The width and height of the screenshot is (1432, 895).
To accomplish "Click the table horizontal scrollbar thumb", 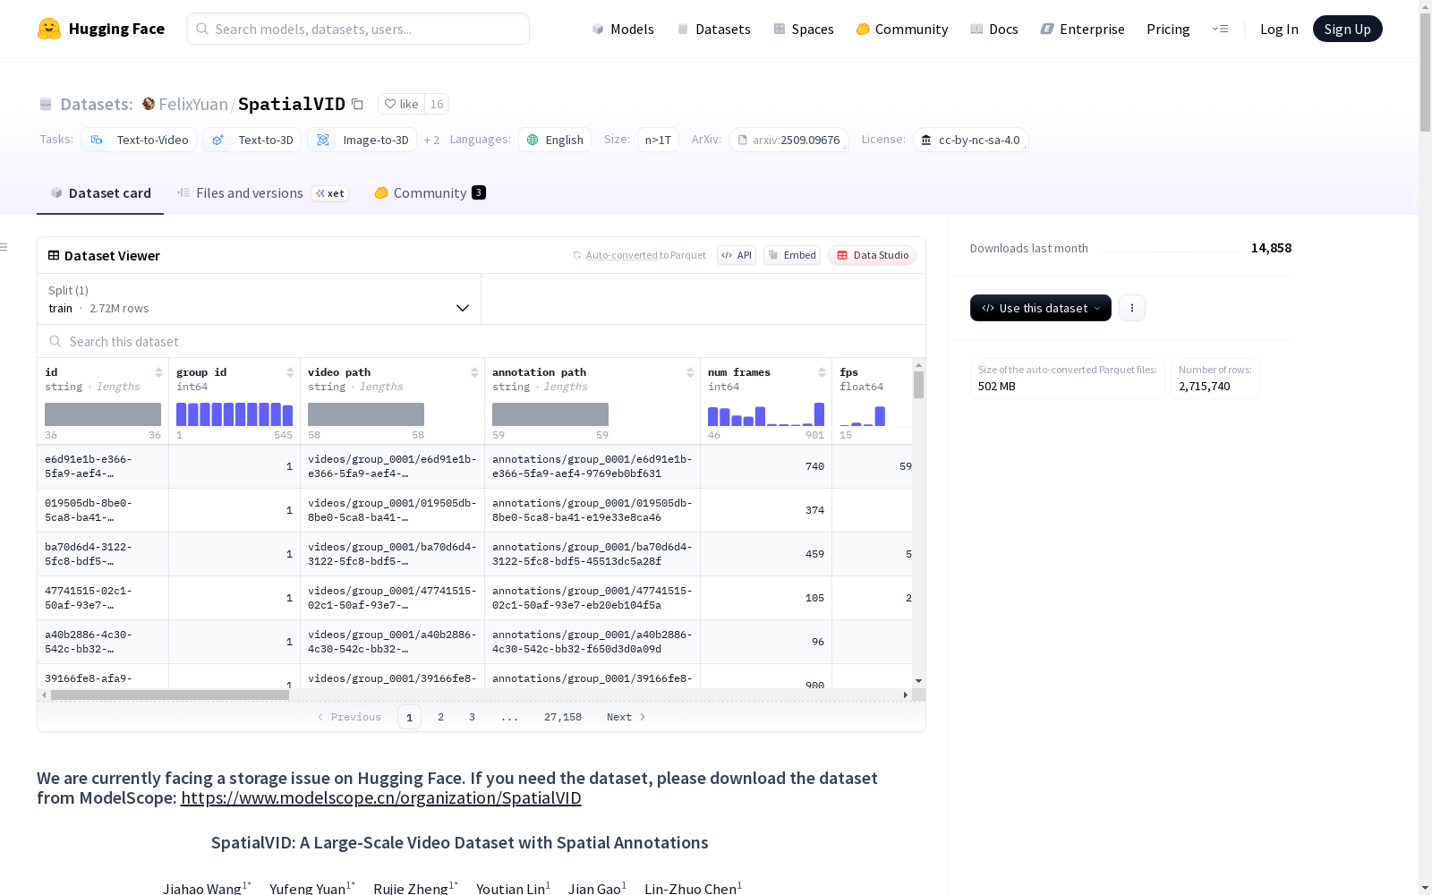I will click(x=170, y=695).
